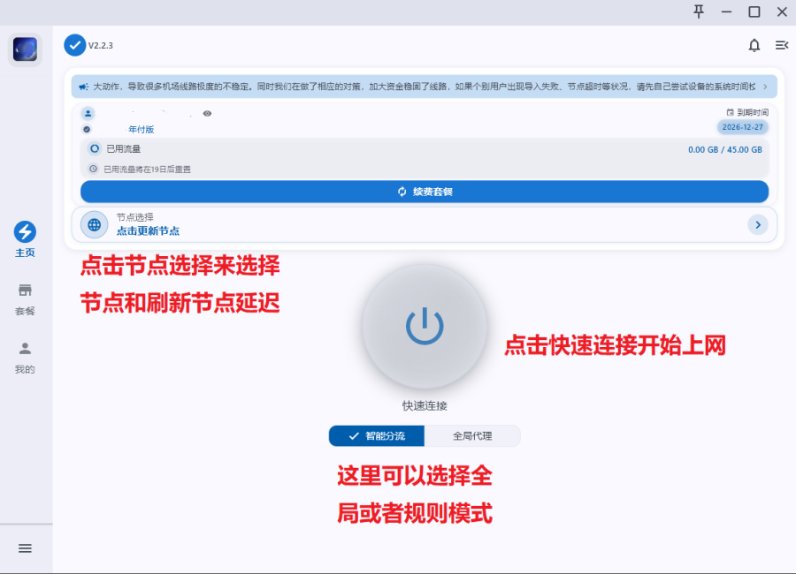Click the megaphone announcement icon
The image size is (796, 574).
83,87
